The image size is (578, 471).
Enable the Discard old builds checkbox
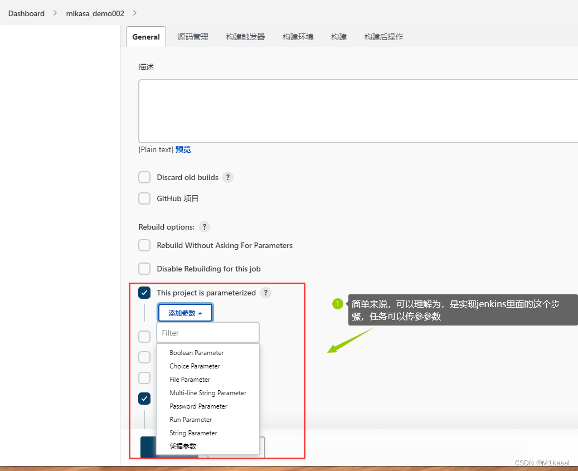point(144,177)
